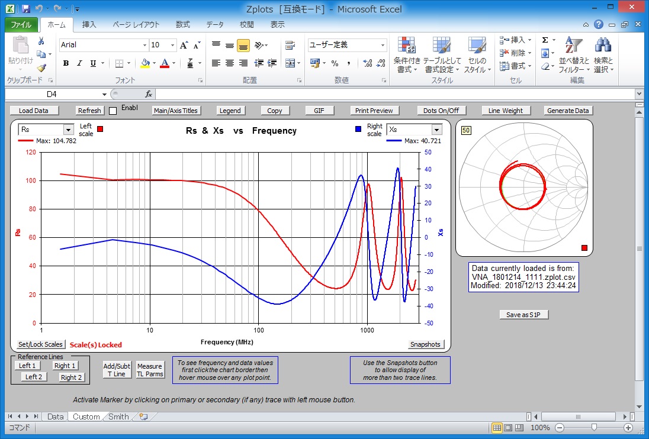Open the Xs right trace dropdown
The width and height of the screenshot is (649, 439).
tap(436, 130)
